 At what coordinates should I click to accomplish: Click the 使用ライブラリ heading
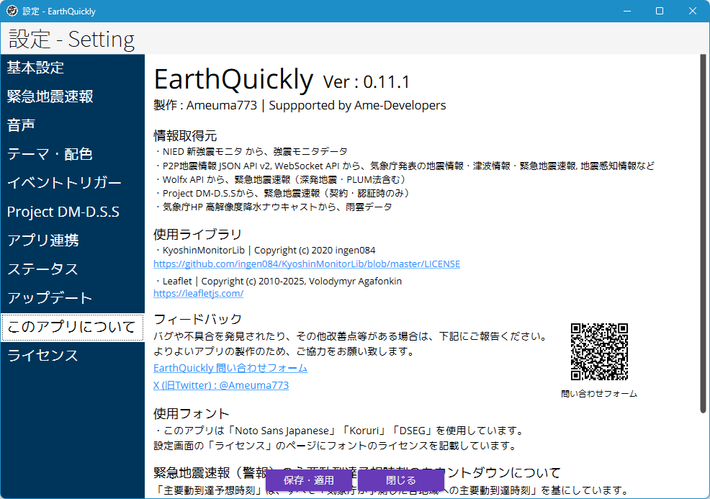(197, 234)
